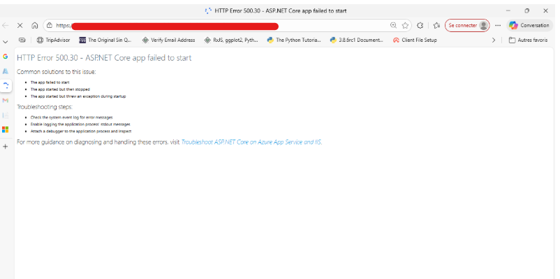Open the faded chart sidebar icon

[6, 115]
